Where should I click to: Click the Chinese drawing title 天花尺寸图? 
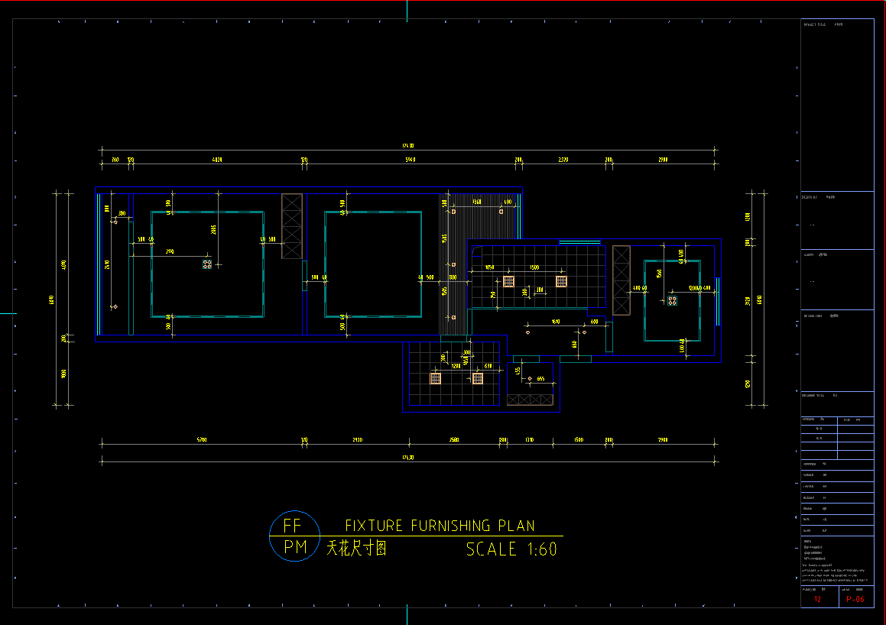[356, 549]
